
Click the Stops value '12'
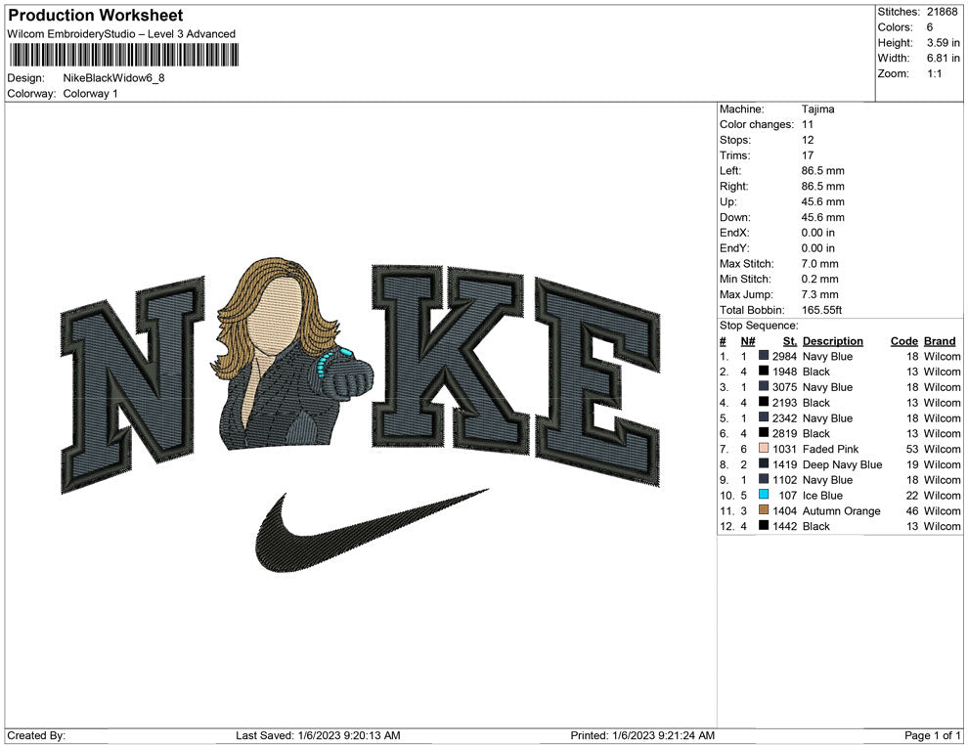(808, 140)
